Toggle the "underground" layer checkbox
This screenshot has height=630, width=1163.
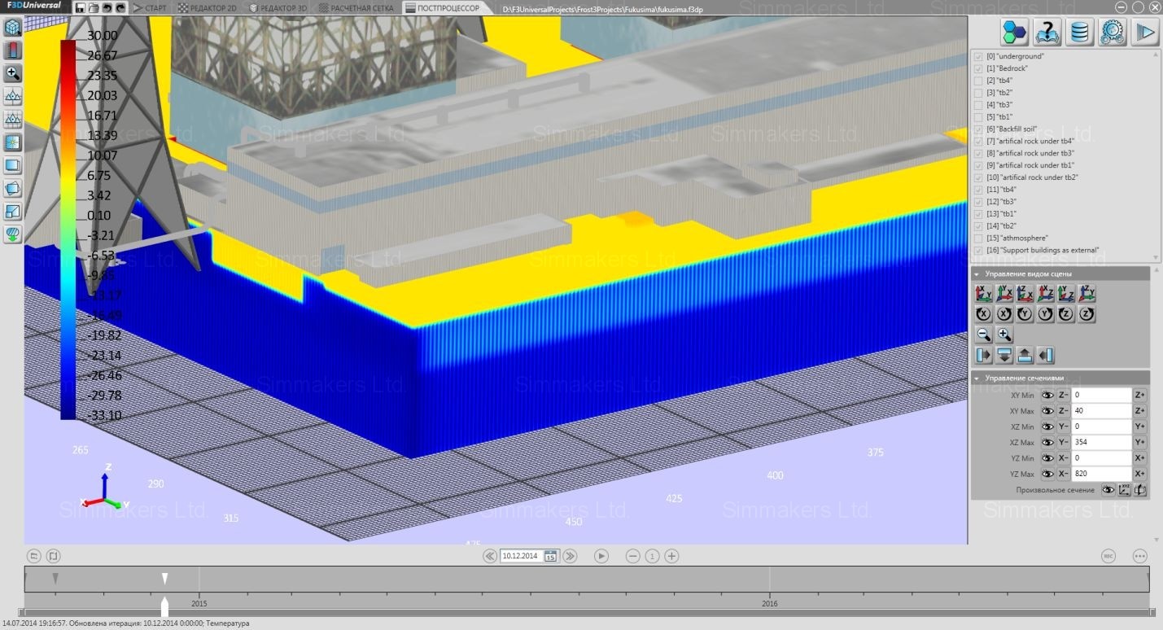tap(978, 56)
